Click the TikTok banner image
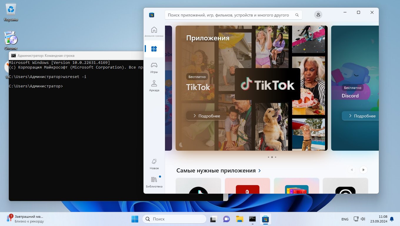This screenshot has width=400, height=226. click(x=267, y=85)
